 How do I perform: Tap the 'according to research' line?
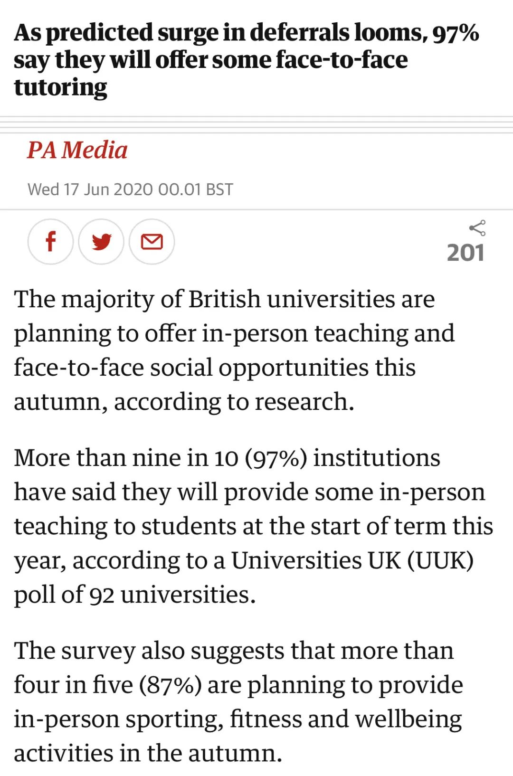pos(184,402)
